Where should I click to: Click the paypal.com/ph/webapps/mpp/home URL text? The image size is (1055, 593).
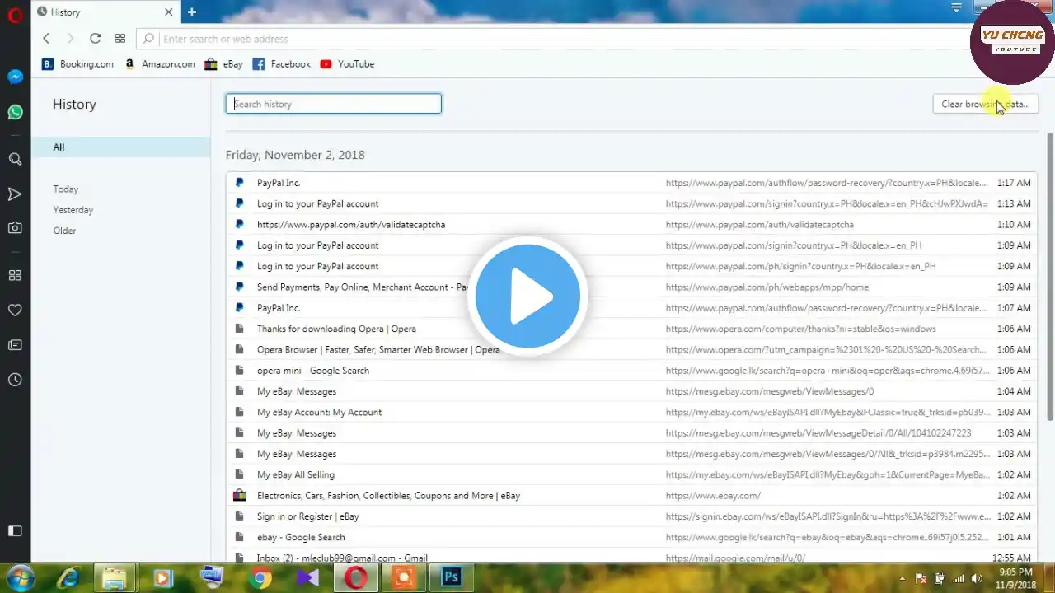(767, 287)
